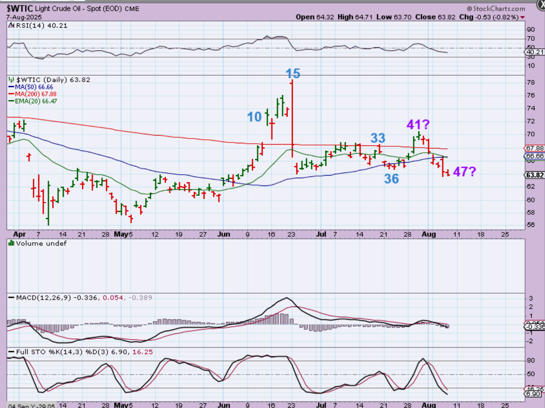Click the red down arrow beside Chg

point(523,17)
